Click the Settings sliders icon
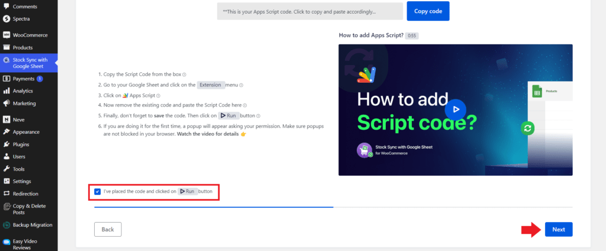 (6, 181)
